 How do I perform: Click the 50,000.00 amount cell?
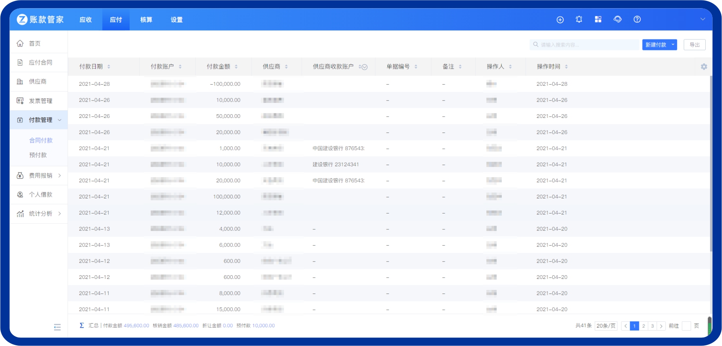(x=228, y=116)
